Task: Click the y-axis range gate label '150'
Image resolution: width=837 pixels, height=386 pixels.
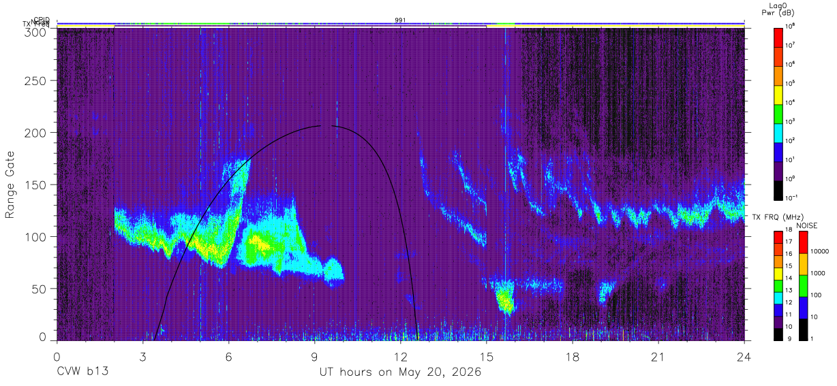Action: [x=35, y=184]
